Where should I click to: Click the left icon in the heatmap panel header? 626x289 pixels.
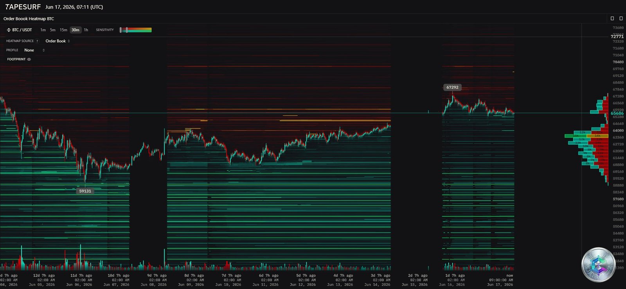(612, 18)
